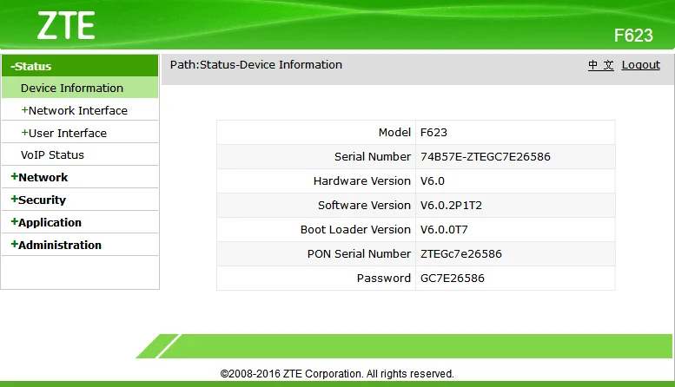Select the PON Serial Number value ZTEGc7e26586

(461, 253)
